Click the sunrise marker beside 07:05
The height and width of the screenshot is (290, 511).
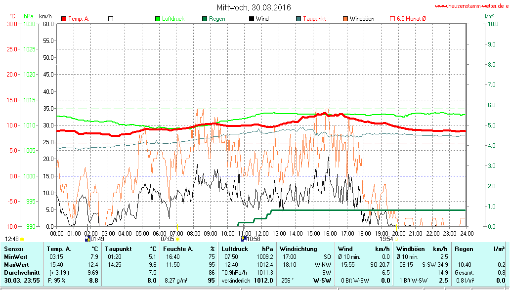click(177, 239)
